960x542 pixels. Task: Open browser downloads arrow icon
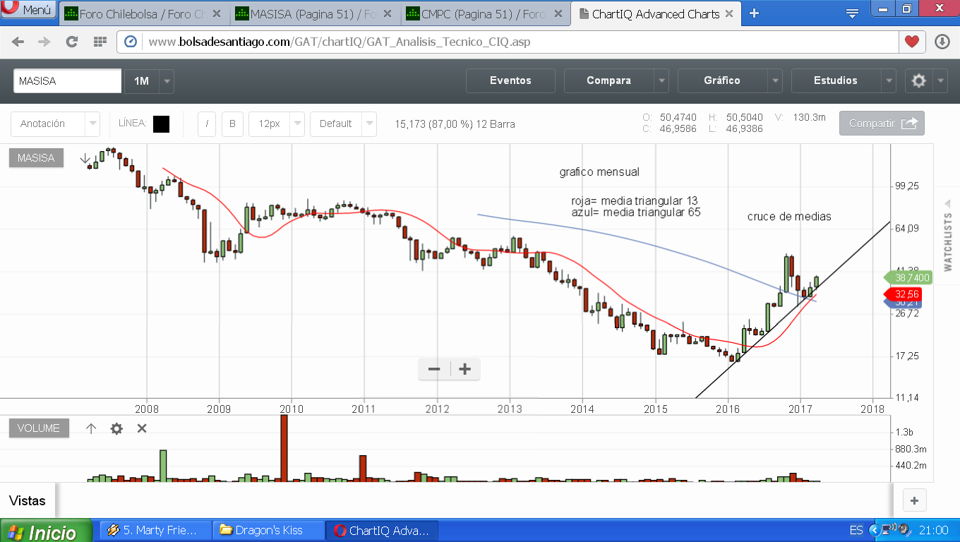pos(942,42)
